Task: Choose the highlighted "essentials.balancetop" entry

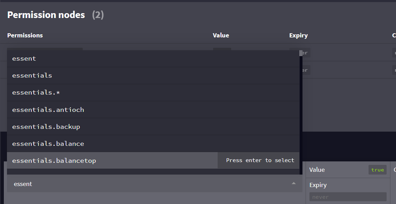Action: [54, 160]
